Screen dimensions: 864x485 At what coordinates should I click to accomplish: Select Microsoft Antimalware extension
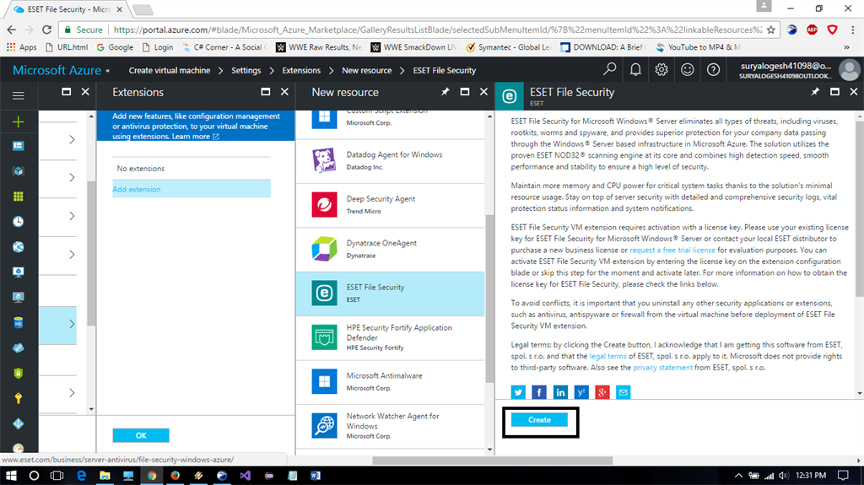pyautogui.click(x=390, y=382)
